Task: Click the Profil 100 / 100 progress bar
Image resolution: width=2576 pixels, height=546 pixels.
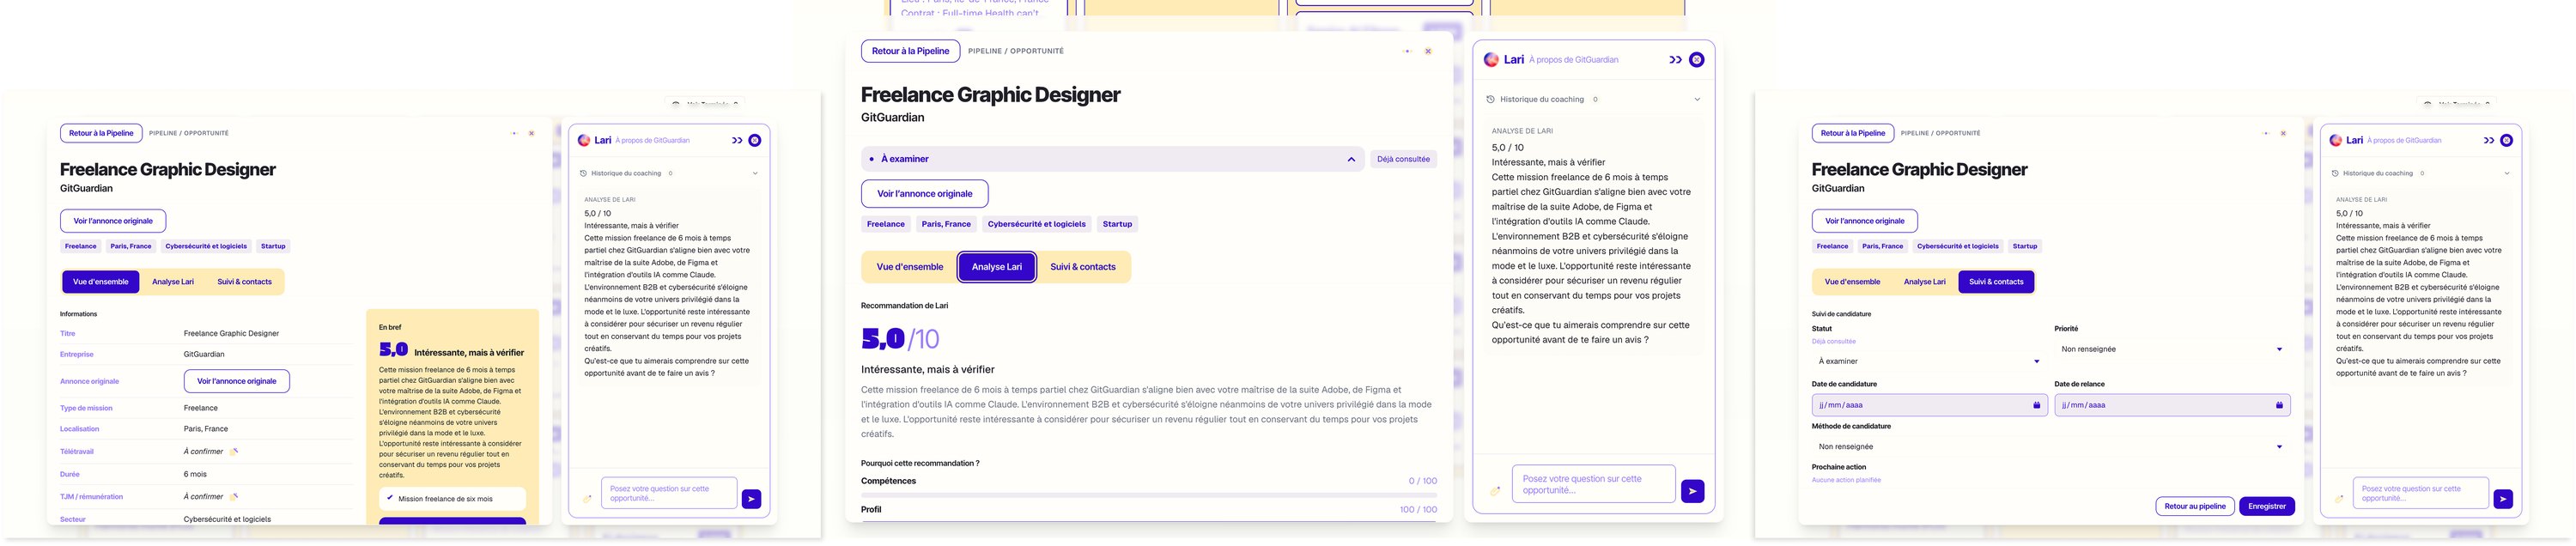Action: pos(1149,521)
